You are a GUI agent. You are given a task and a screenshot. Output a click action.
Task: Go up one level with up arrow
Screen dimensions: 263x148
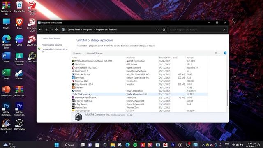point(57,30)
